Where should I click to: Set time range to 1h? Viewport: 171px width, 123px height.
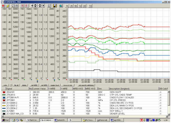pos(67,5)
